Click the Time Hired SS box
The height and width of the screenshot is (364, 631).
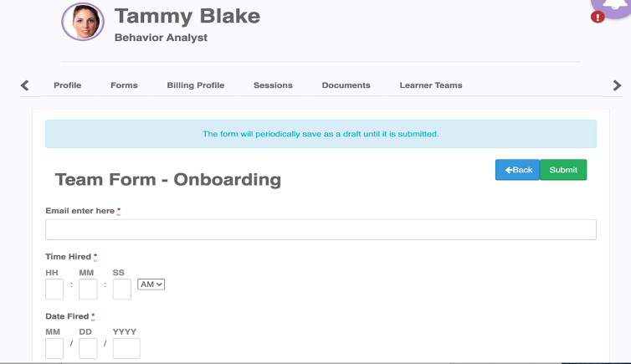tap(122, 290)
